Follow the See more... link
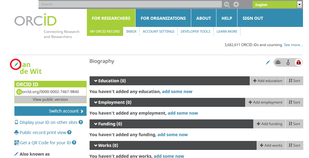309x158 pixels. point(293,45)
